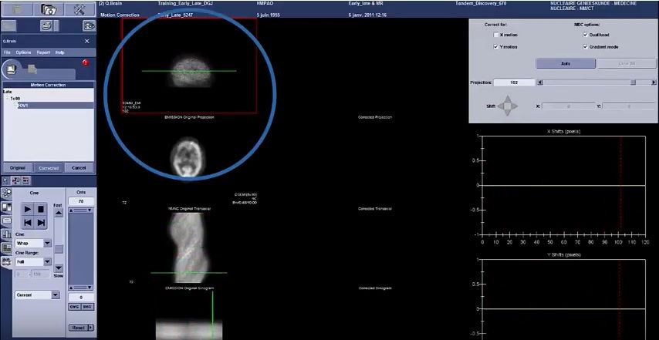Open the Current selection dropdown
The height and width of the screenshot is (340, 659).
click(x=55, y=295)
